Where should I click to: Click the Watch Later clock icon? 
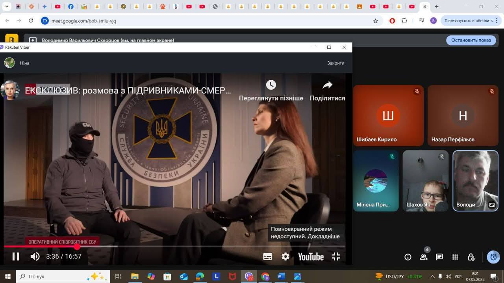(271, 85)
